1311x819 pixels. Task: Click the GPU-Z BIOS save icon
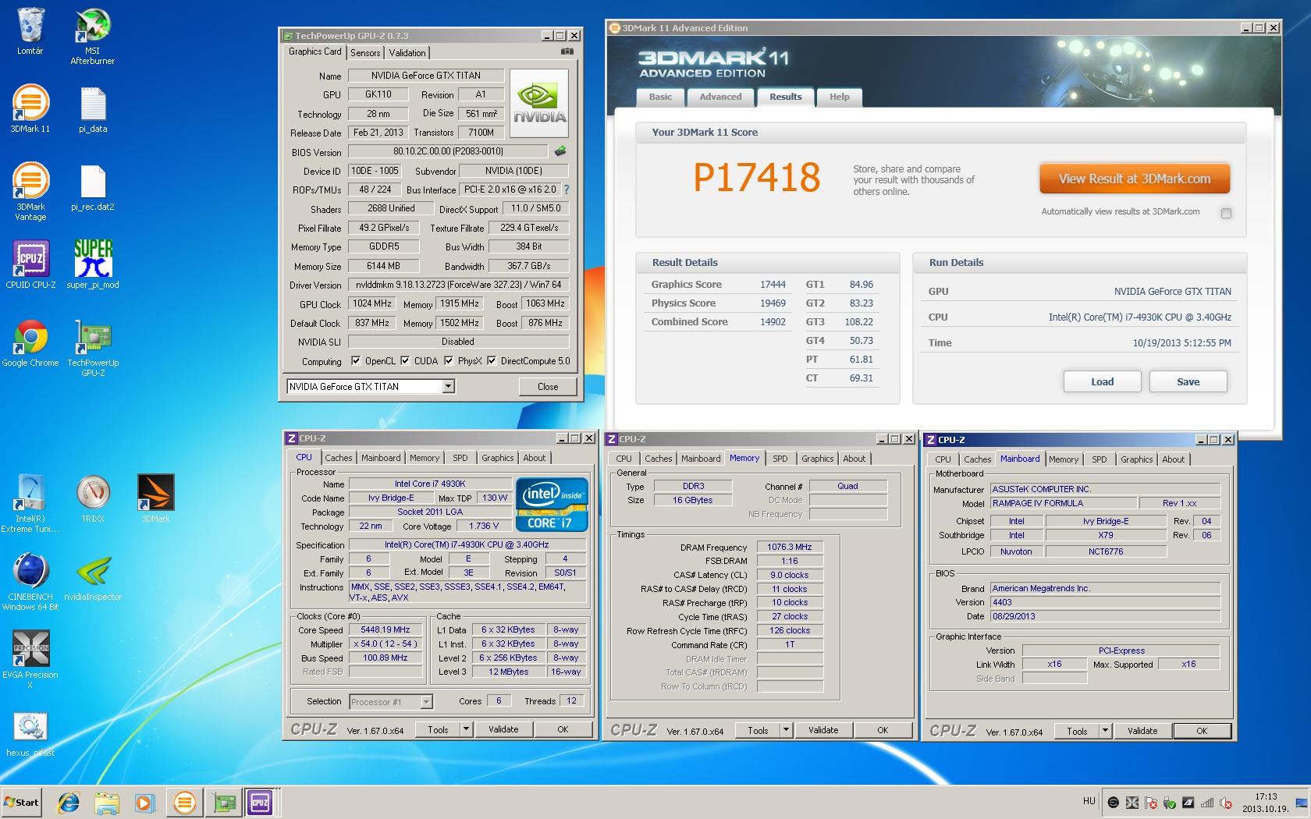tap(560, 151)
